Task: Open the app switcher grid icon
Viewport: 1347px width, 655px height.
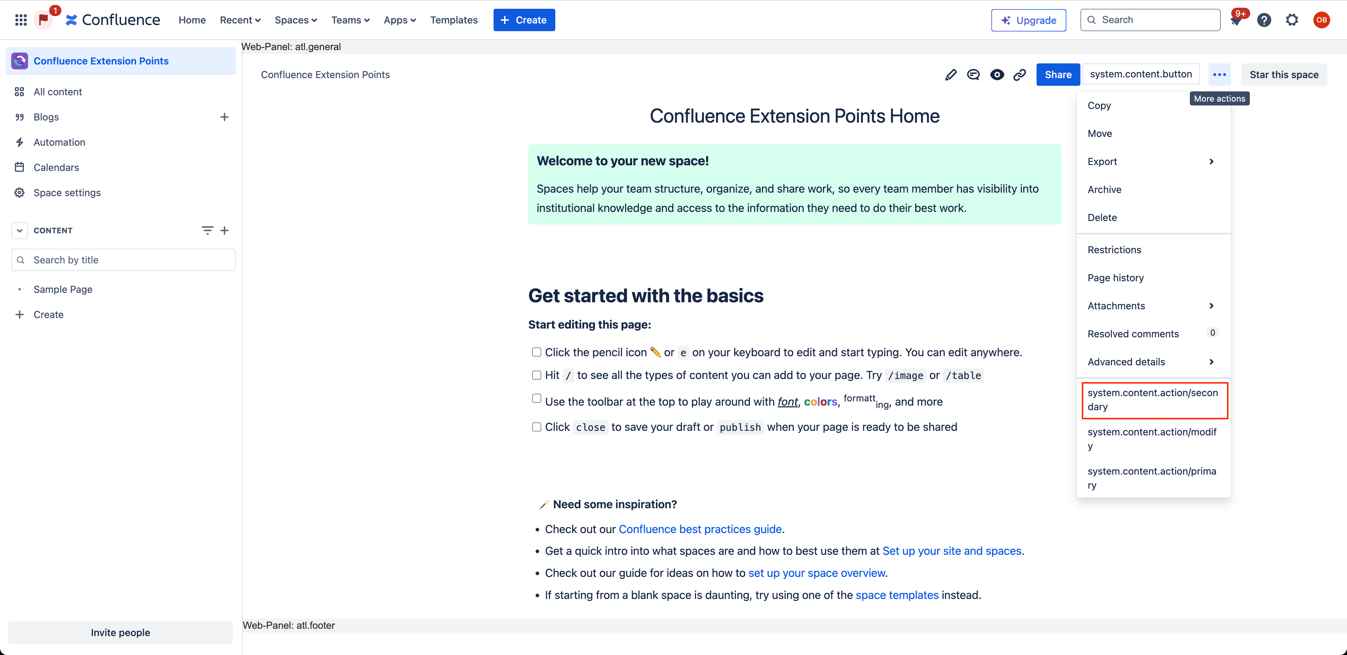Action: (x=21, y=20)
